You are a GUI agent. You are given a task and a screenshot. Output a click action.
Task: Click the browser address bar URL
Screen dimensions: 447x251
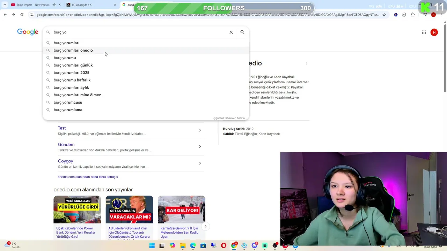[x=207, y=15]
